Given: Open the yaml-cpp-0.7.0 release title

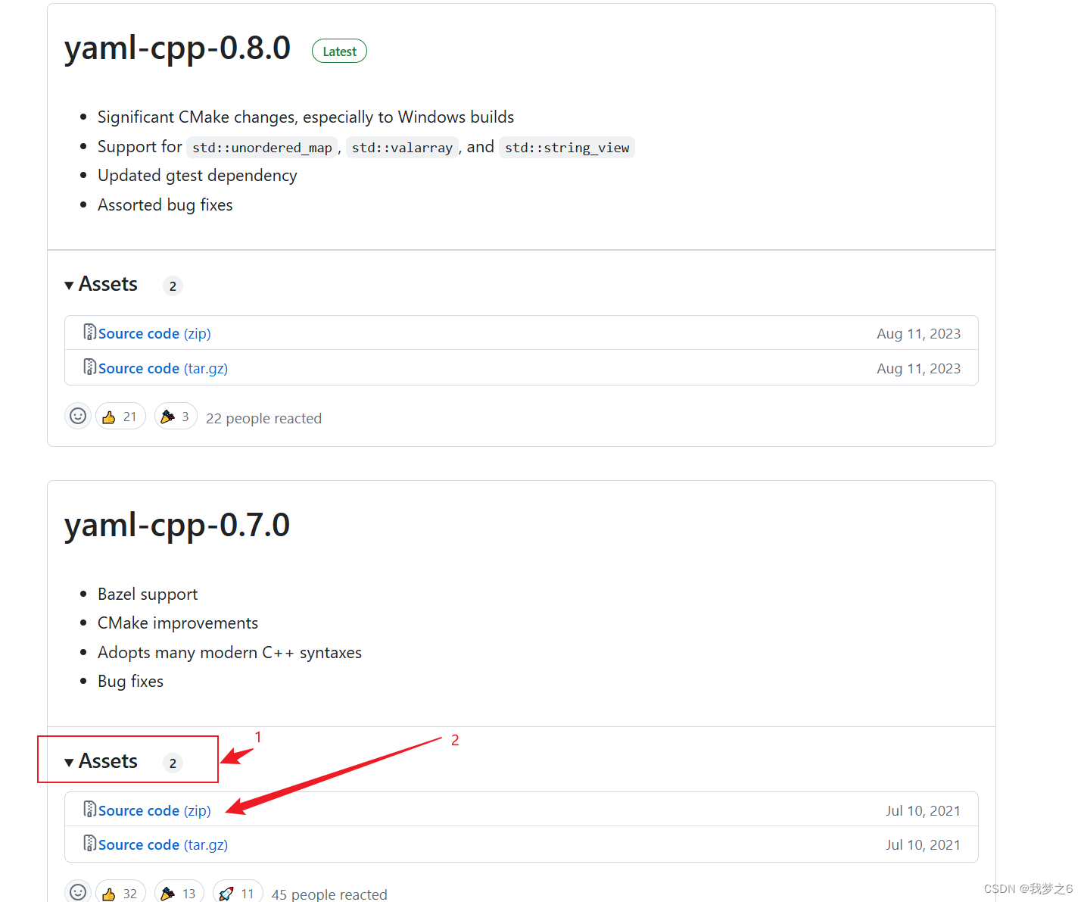Looking at the screenshot, I should click(176, 525).
